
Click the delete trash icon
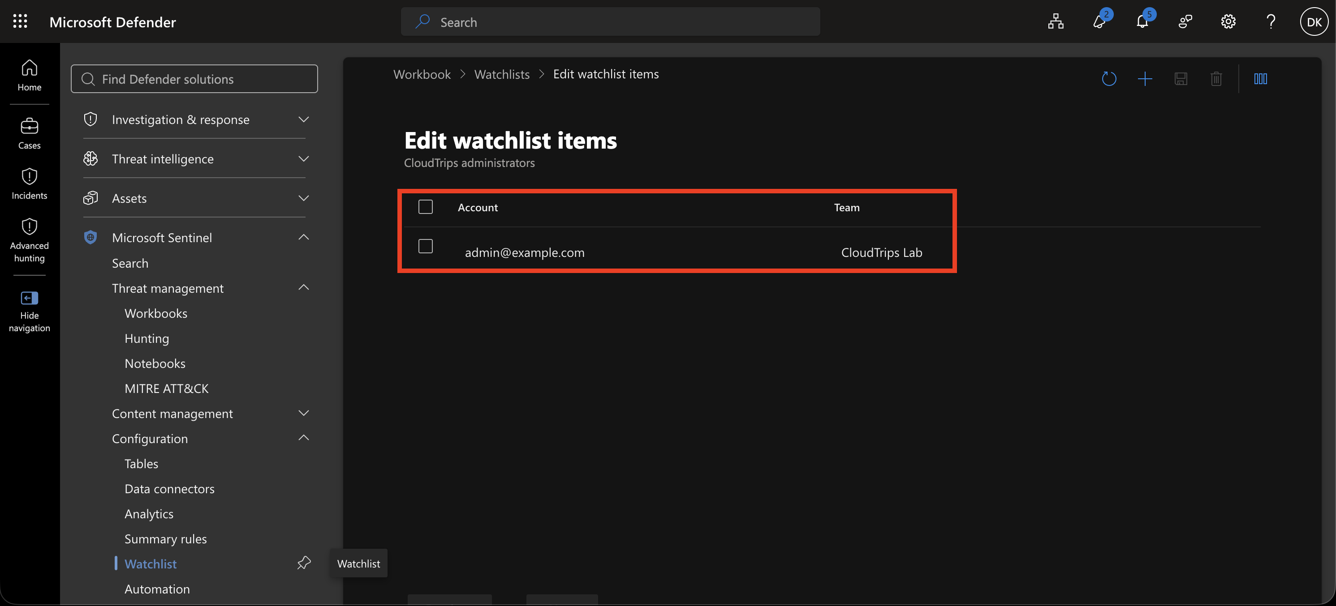tap(1216, 79)
